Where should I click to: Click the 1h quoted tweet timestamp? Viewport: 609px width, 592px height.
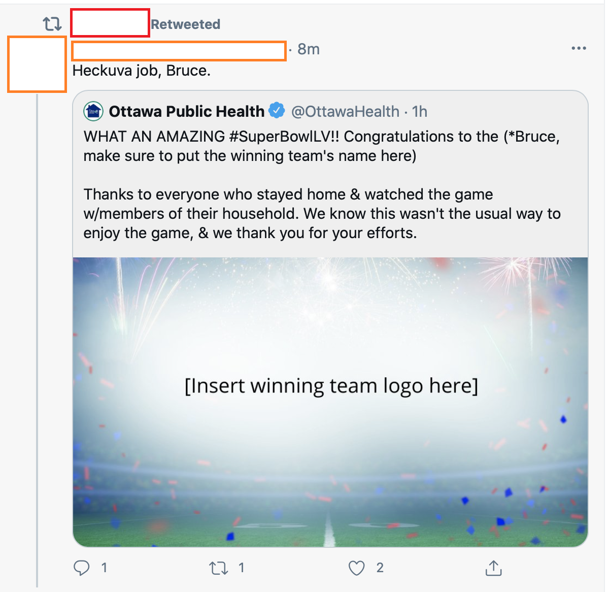click(420, 111)
